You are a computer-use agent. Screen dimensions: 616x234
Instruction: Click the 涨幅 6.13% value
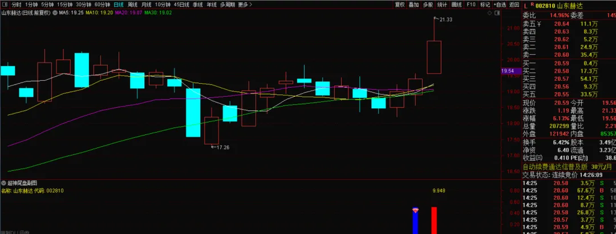561,118
